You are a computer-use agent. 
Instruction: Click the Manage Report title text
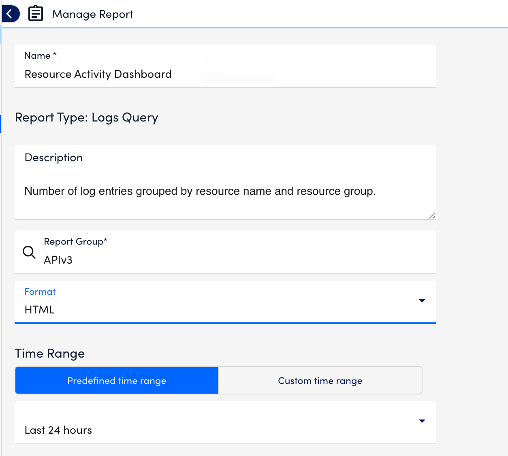(x=93, y=14)
